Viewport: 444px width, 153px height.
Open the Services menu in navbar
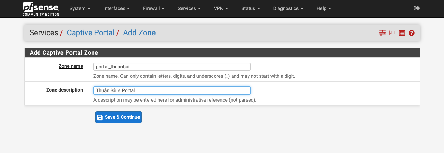(189, 8)
